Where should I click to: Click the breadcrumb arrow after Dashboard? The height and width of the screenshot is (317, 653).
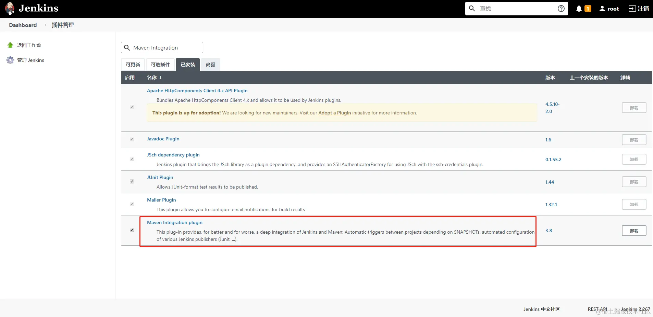45,25
